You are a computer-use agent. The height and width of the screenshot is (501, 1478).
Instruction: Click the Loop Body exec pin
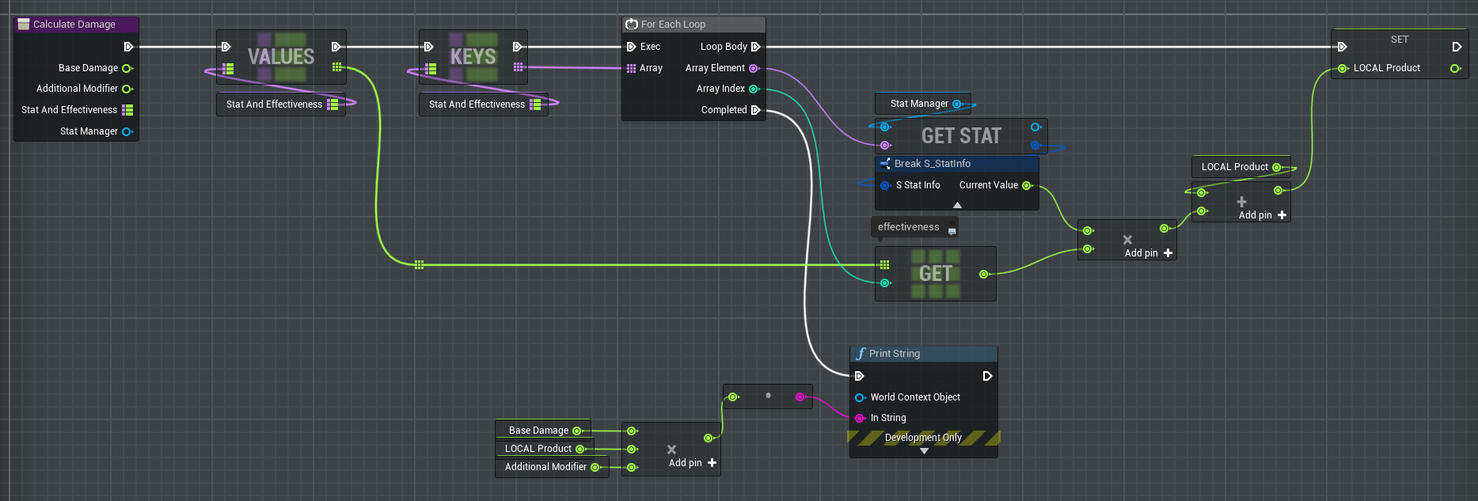pyautogui.click(x=755, y=47)
